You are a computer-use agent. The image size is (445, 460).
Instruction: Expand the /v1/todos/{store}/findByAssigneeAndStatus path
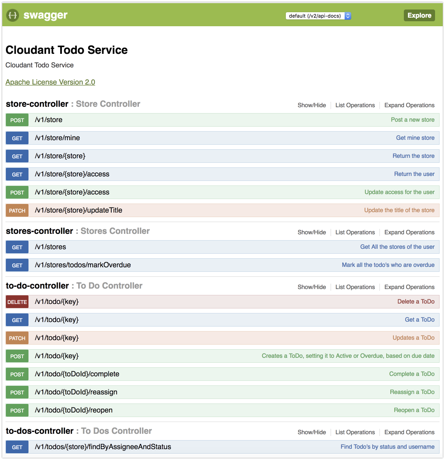click(103, 447)
